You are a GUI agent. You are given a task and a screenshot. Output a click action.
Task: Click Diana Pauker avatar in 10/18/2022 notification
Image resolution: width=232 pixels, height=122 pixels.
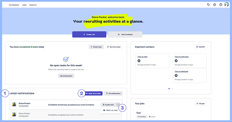14,114
